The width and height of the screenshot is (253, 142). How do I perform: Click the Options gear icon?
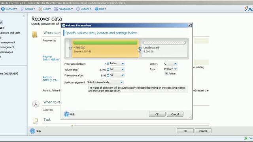click(x=78, y=9)
